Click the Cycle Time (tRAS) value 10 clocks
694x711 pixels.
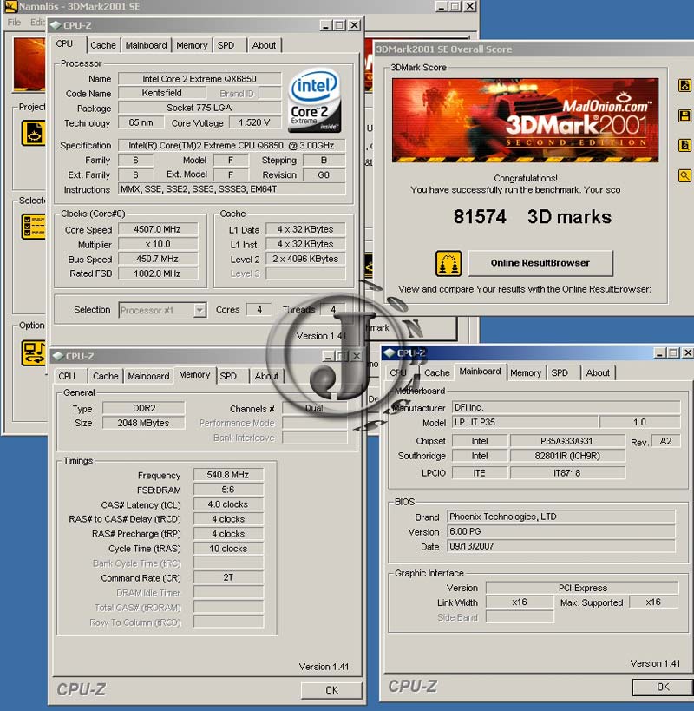point(228,549)
